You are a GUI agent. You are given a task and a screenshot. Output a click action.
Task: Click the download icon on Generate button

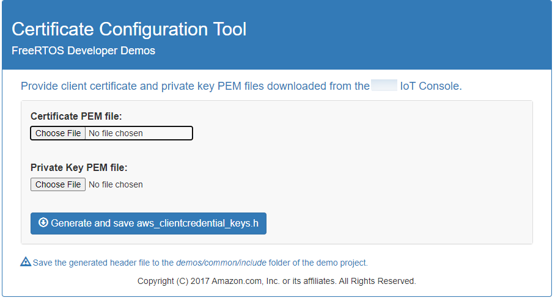point(43,223)
